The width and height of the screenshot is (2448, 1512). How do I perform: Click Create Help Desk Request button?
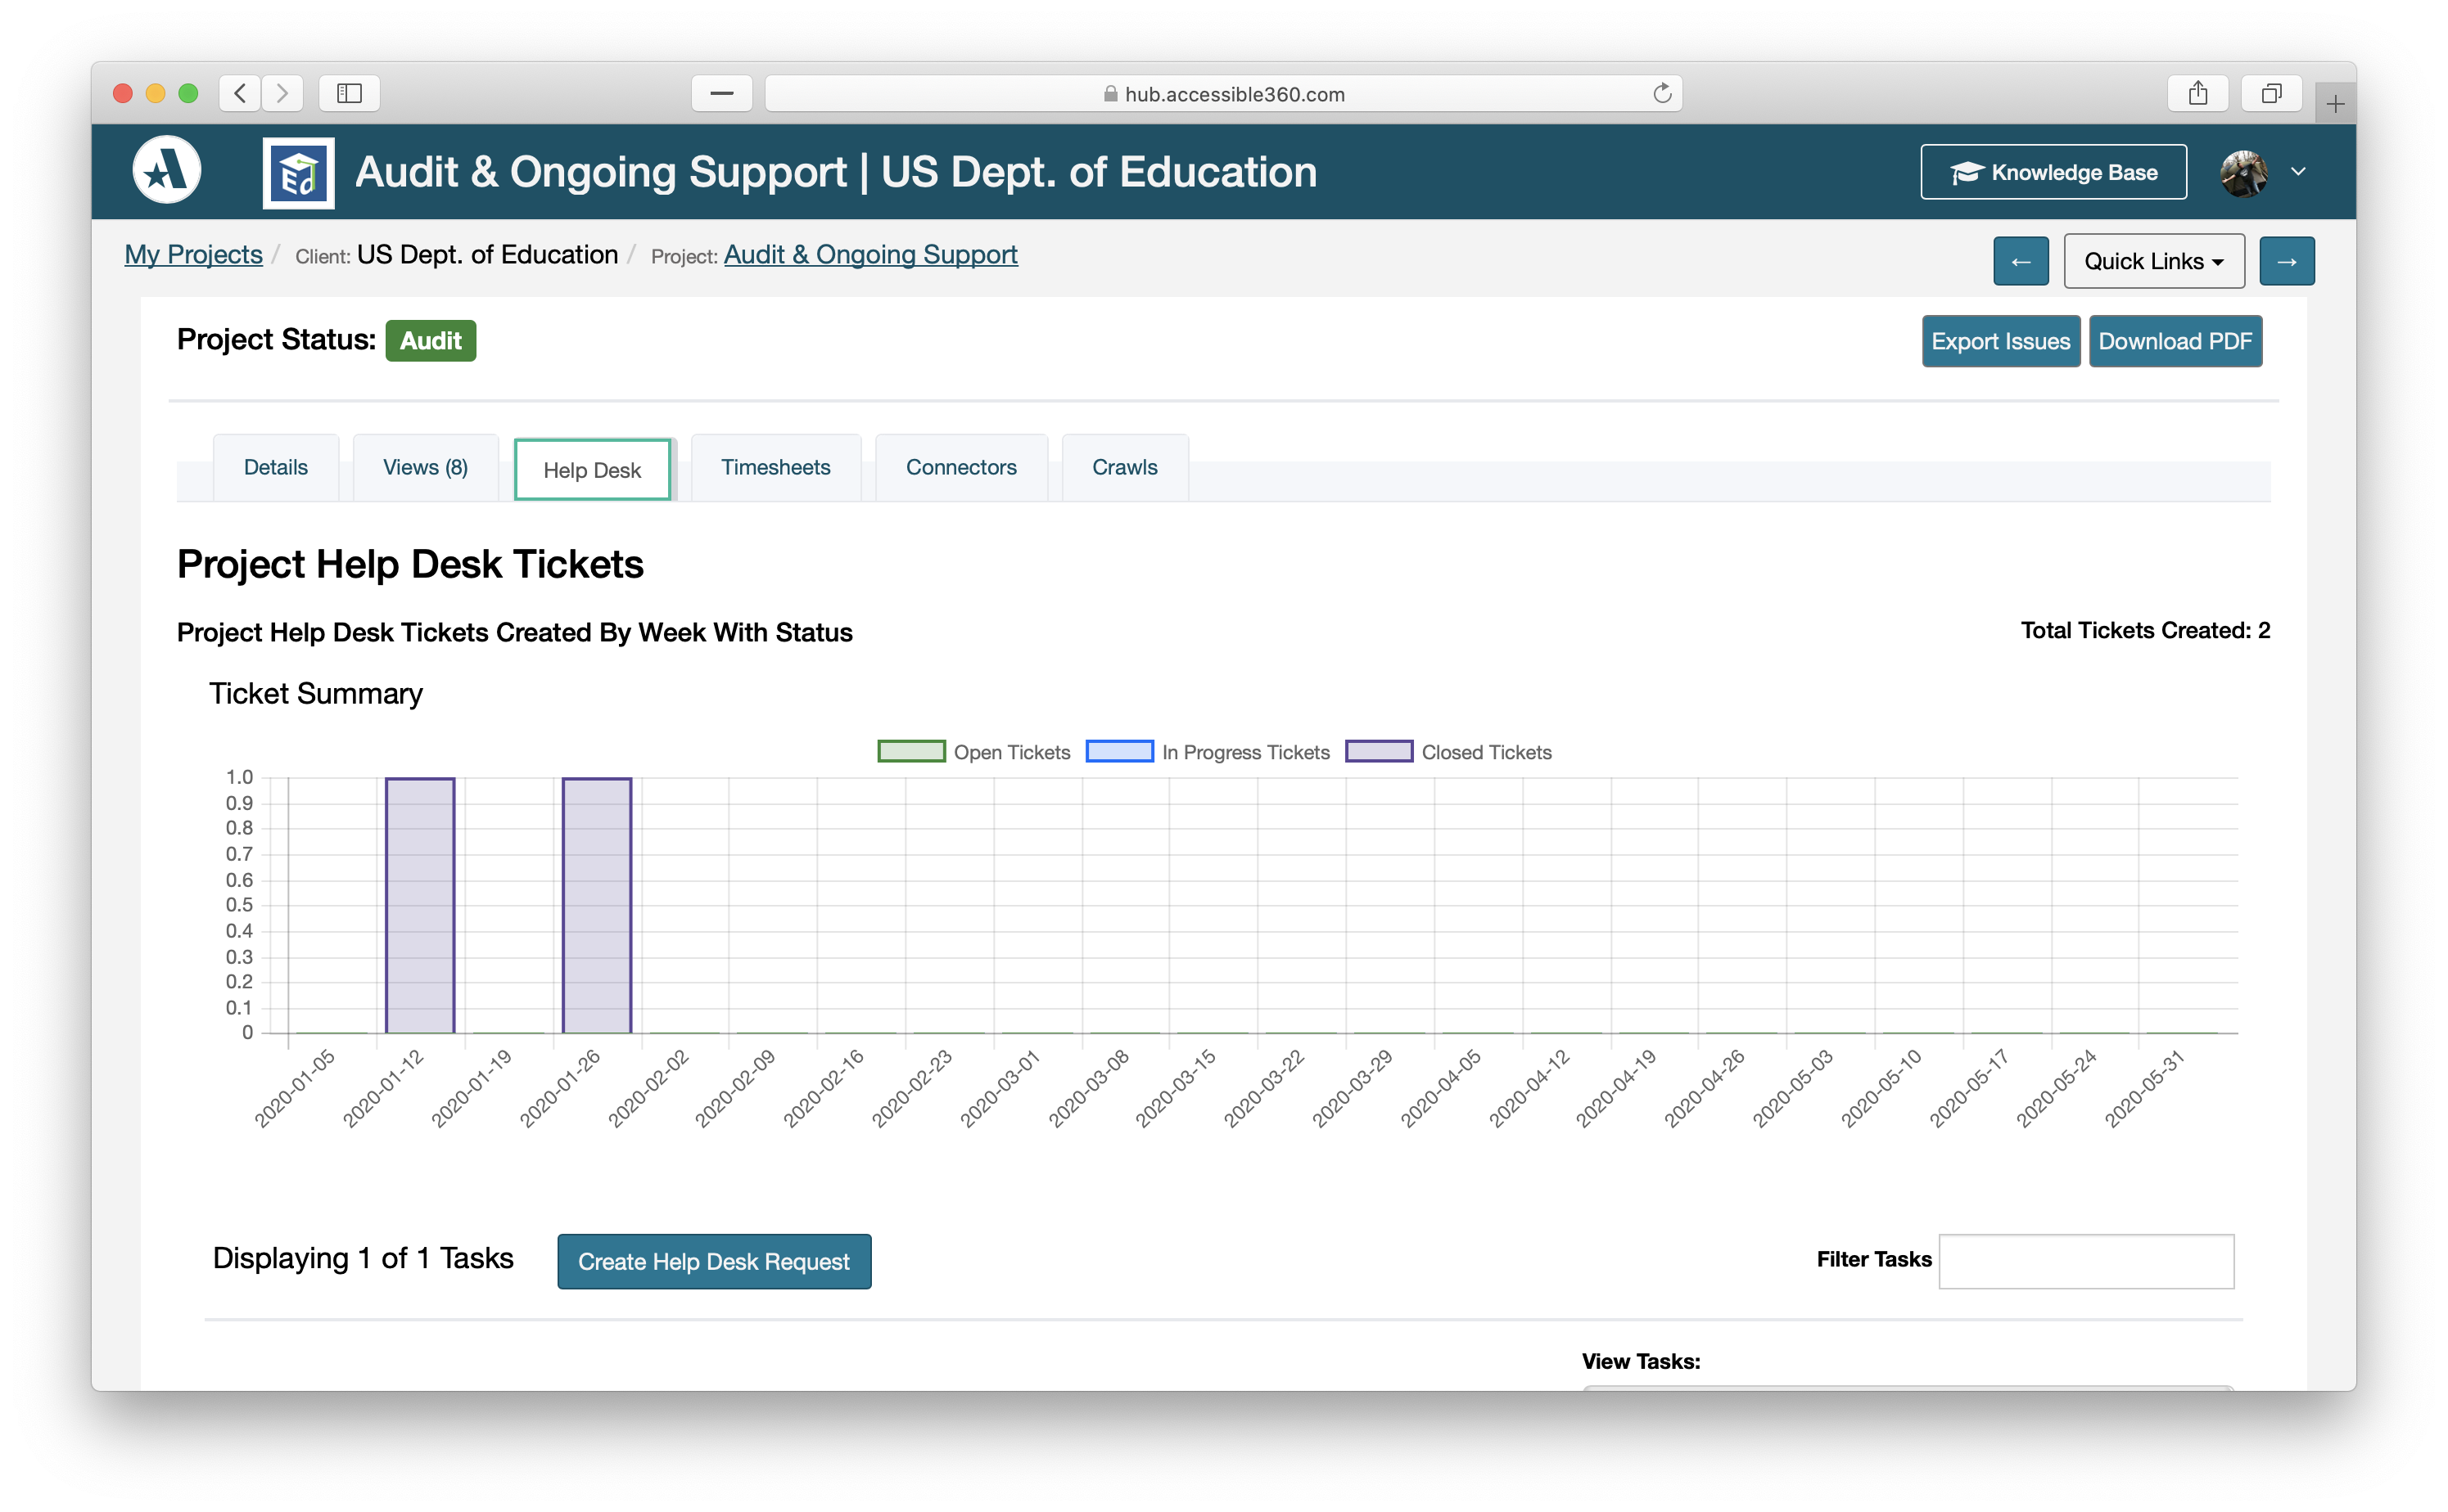point(714,1261)
